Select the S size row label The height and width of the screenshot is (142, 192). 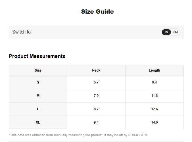[38, 82]
